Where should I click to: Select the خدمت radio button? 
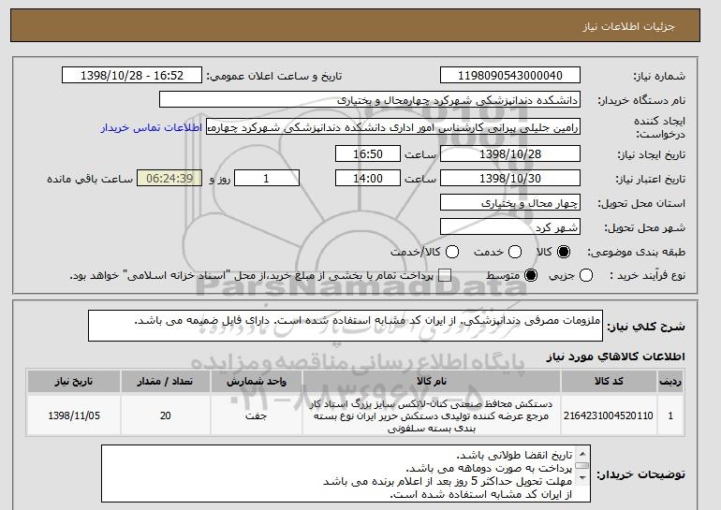(x=515, y=252)
